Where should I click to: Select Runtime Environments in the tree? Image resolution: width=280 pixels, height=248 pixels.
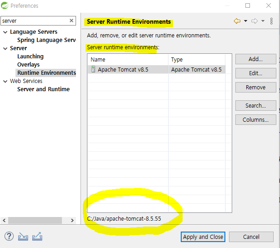46,73
